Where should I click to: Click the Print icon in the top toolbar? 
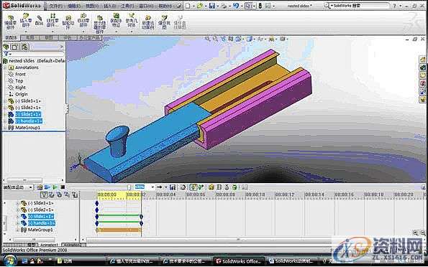(x=224, y=6)
